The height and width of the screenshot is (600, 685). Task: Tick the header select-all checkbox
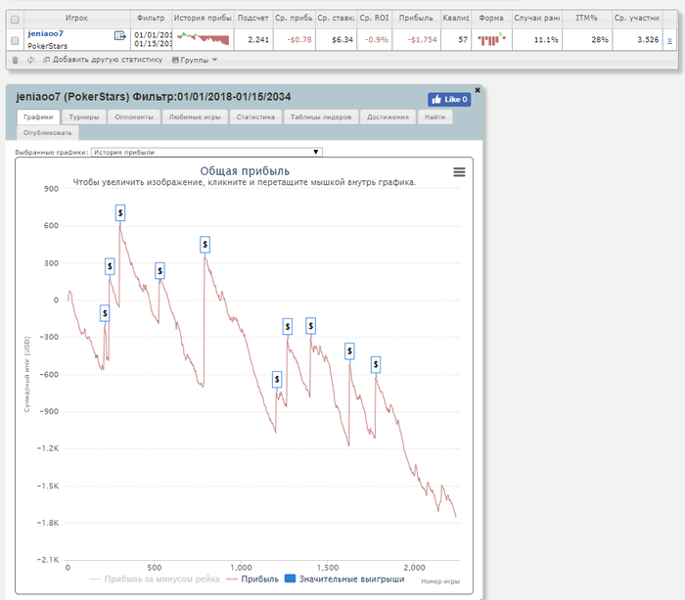tap(15, 20)
